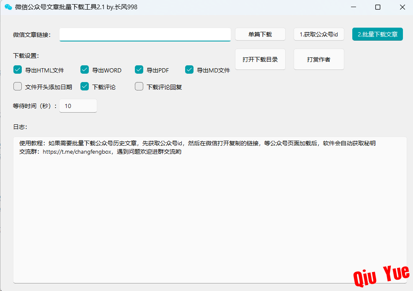Click the 下载设置 label
Image resolution: width=413 pixels, height=291 pixels.
click(26, 56)
